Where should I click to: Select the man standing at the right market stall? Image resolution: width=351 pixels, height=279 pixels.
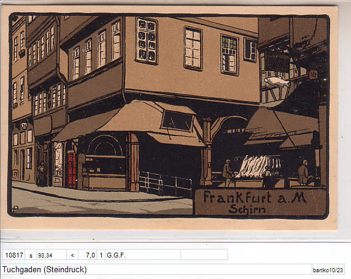tap(303, 172)
